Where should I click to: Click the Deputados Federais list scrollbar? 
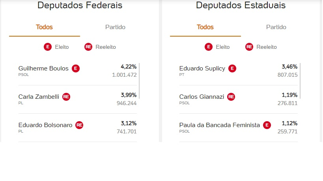(x=140, y=81)
